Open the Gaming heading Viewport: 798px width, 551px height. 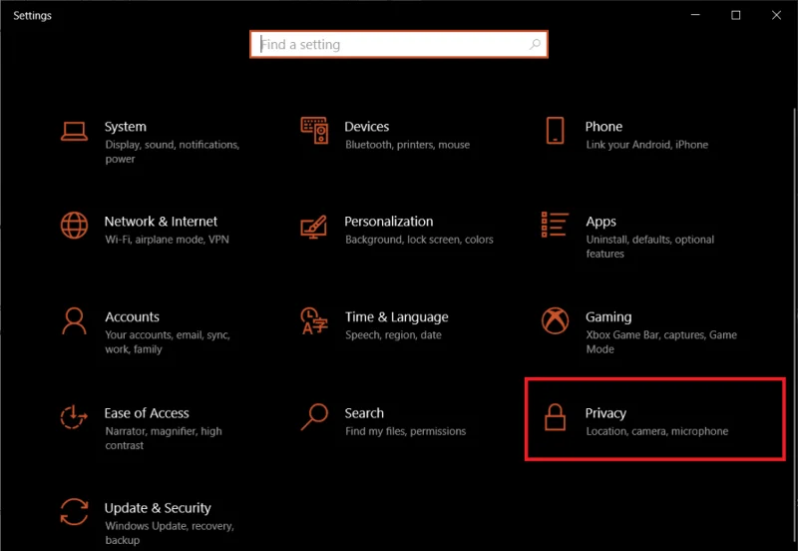point(608,317)
